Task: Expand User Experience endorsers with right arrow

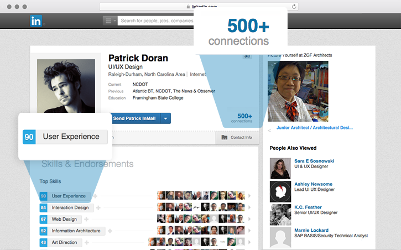Action: click(x=249, y=196)
